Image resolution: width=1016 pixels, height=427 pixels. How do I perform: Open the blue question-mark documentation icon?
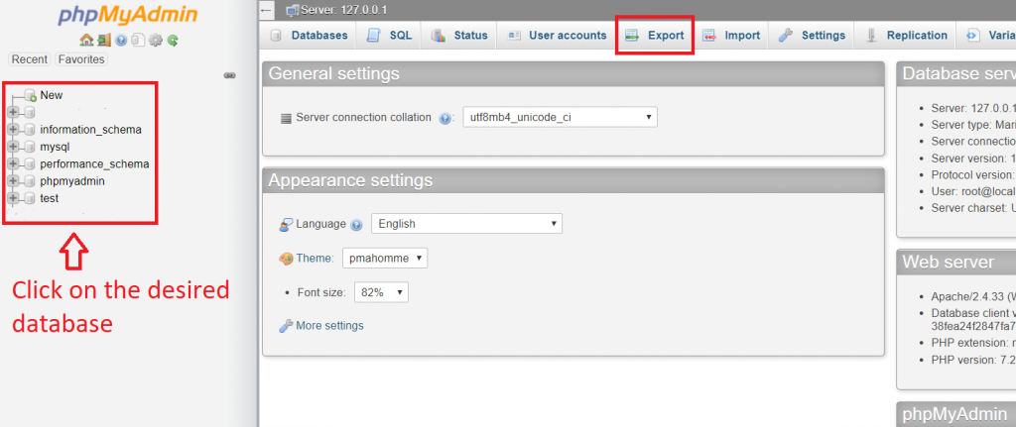(x=120, y=40)
